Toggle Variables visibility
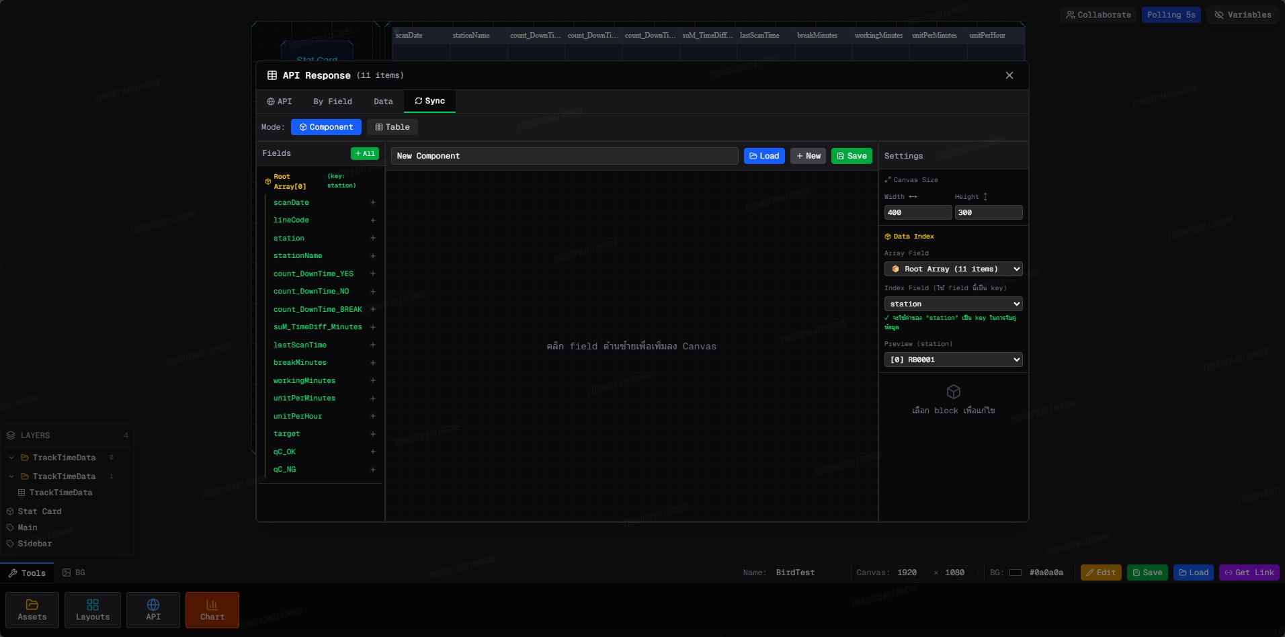The width and height of the screenshot is (1285, 637). tap(1243, 15)
